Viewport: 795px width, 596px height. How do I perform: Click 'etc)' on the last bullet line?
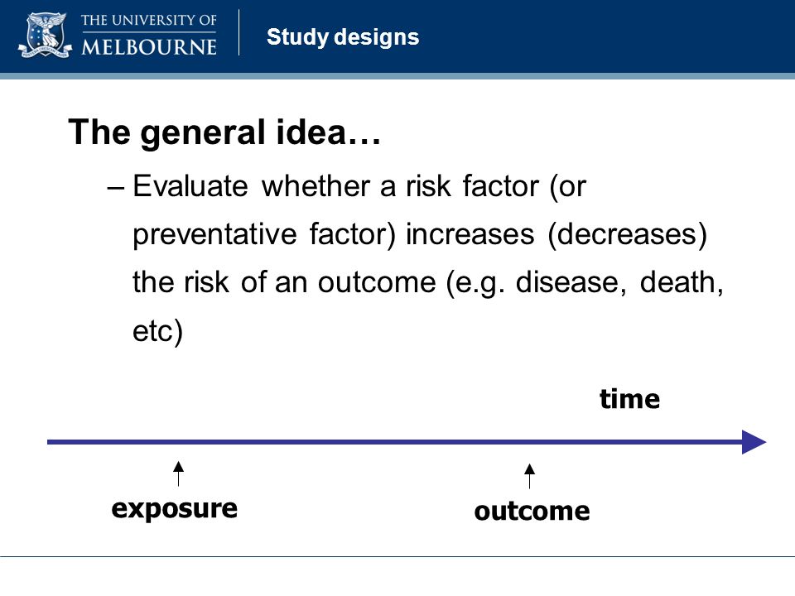(x=157, y=331)
